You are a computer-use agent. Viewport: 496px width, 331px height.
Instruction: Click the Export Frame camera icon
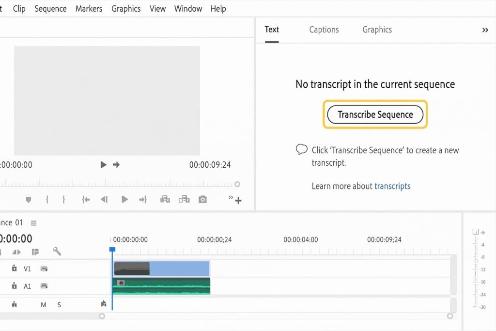pyautogui.click(x=202, y=200)
